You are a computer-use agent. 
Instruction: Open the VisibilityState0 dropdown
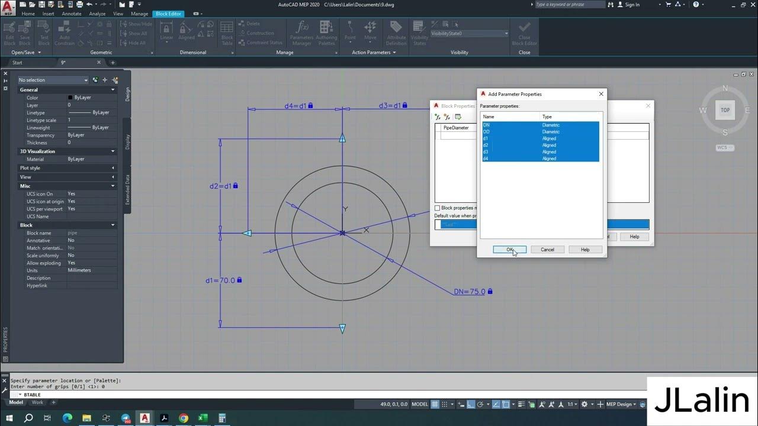(x=469, y=33)
